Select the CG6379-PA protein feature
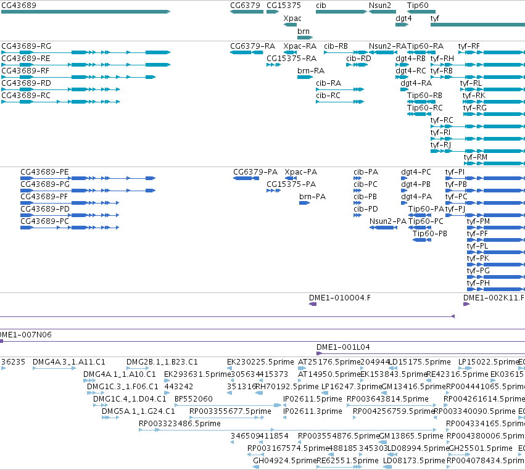 246,178
